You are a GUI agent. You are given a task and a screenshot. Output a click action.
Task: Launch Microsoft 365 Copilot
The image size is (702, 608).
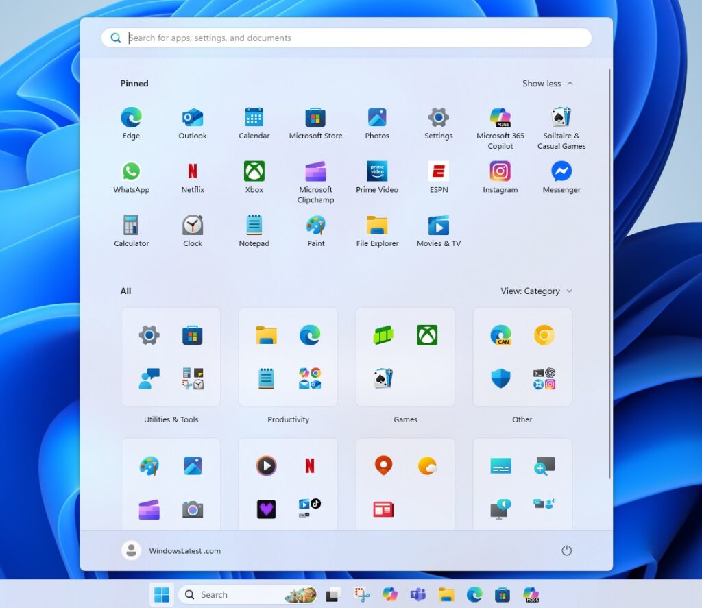tap(500, 117)
